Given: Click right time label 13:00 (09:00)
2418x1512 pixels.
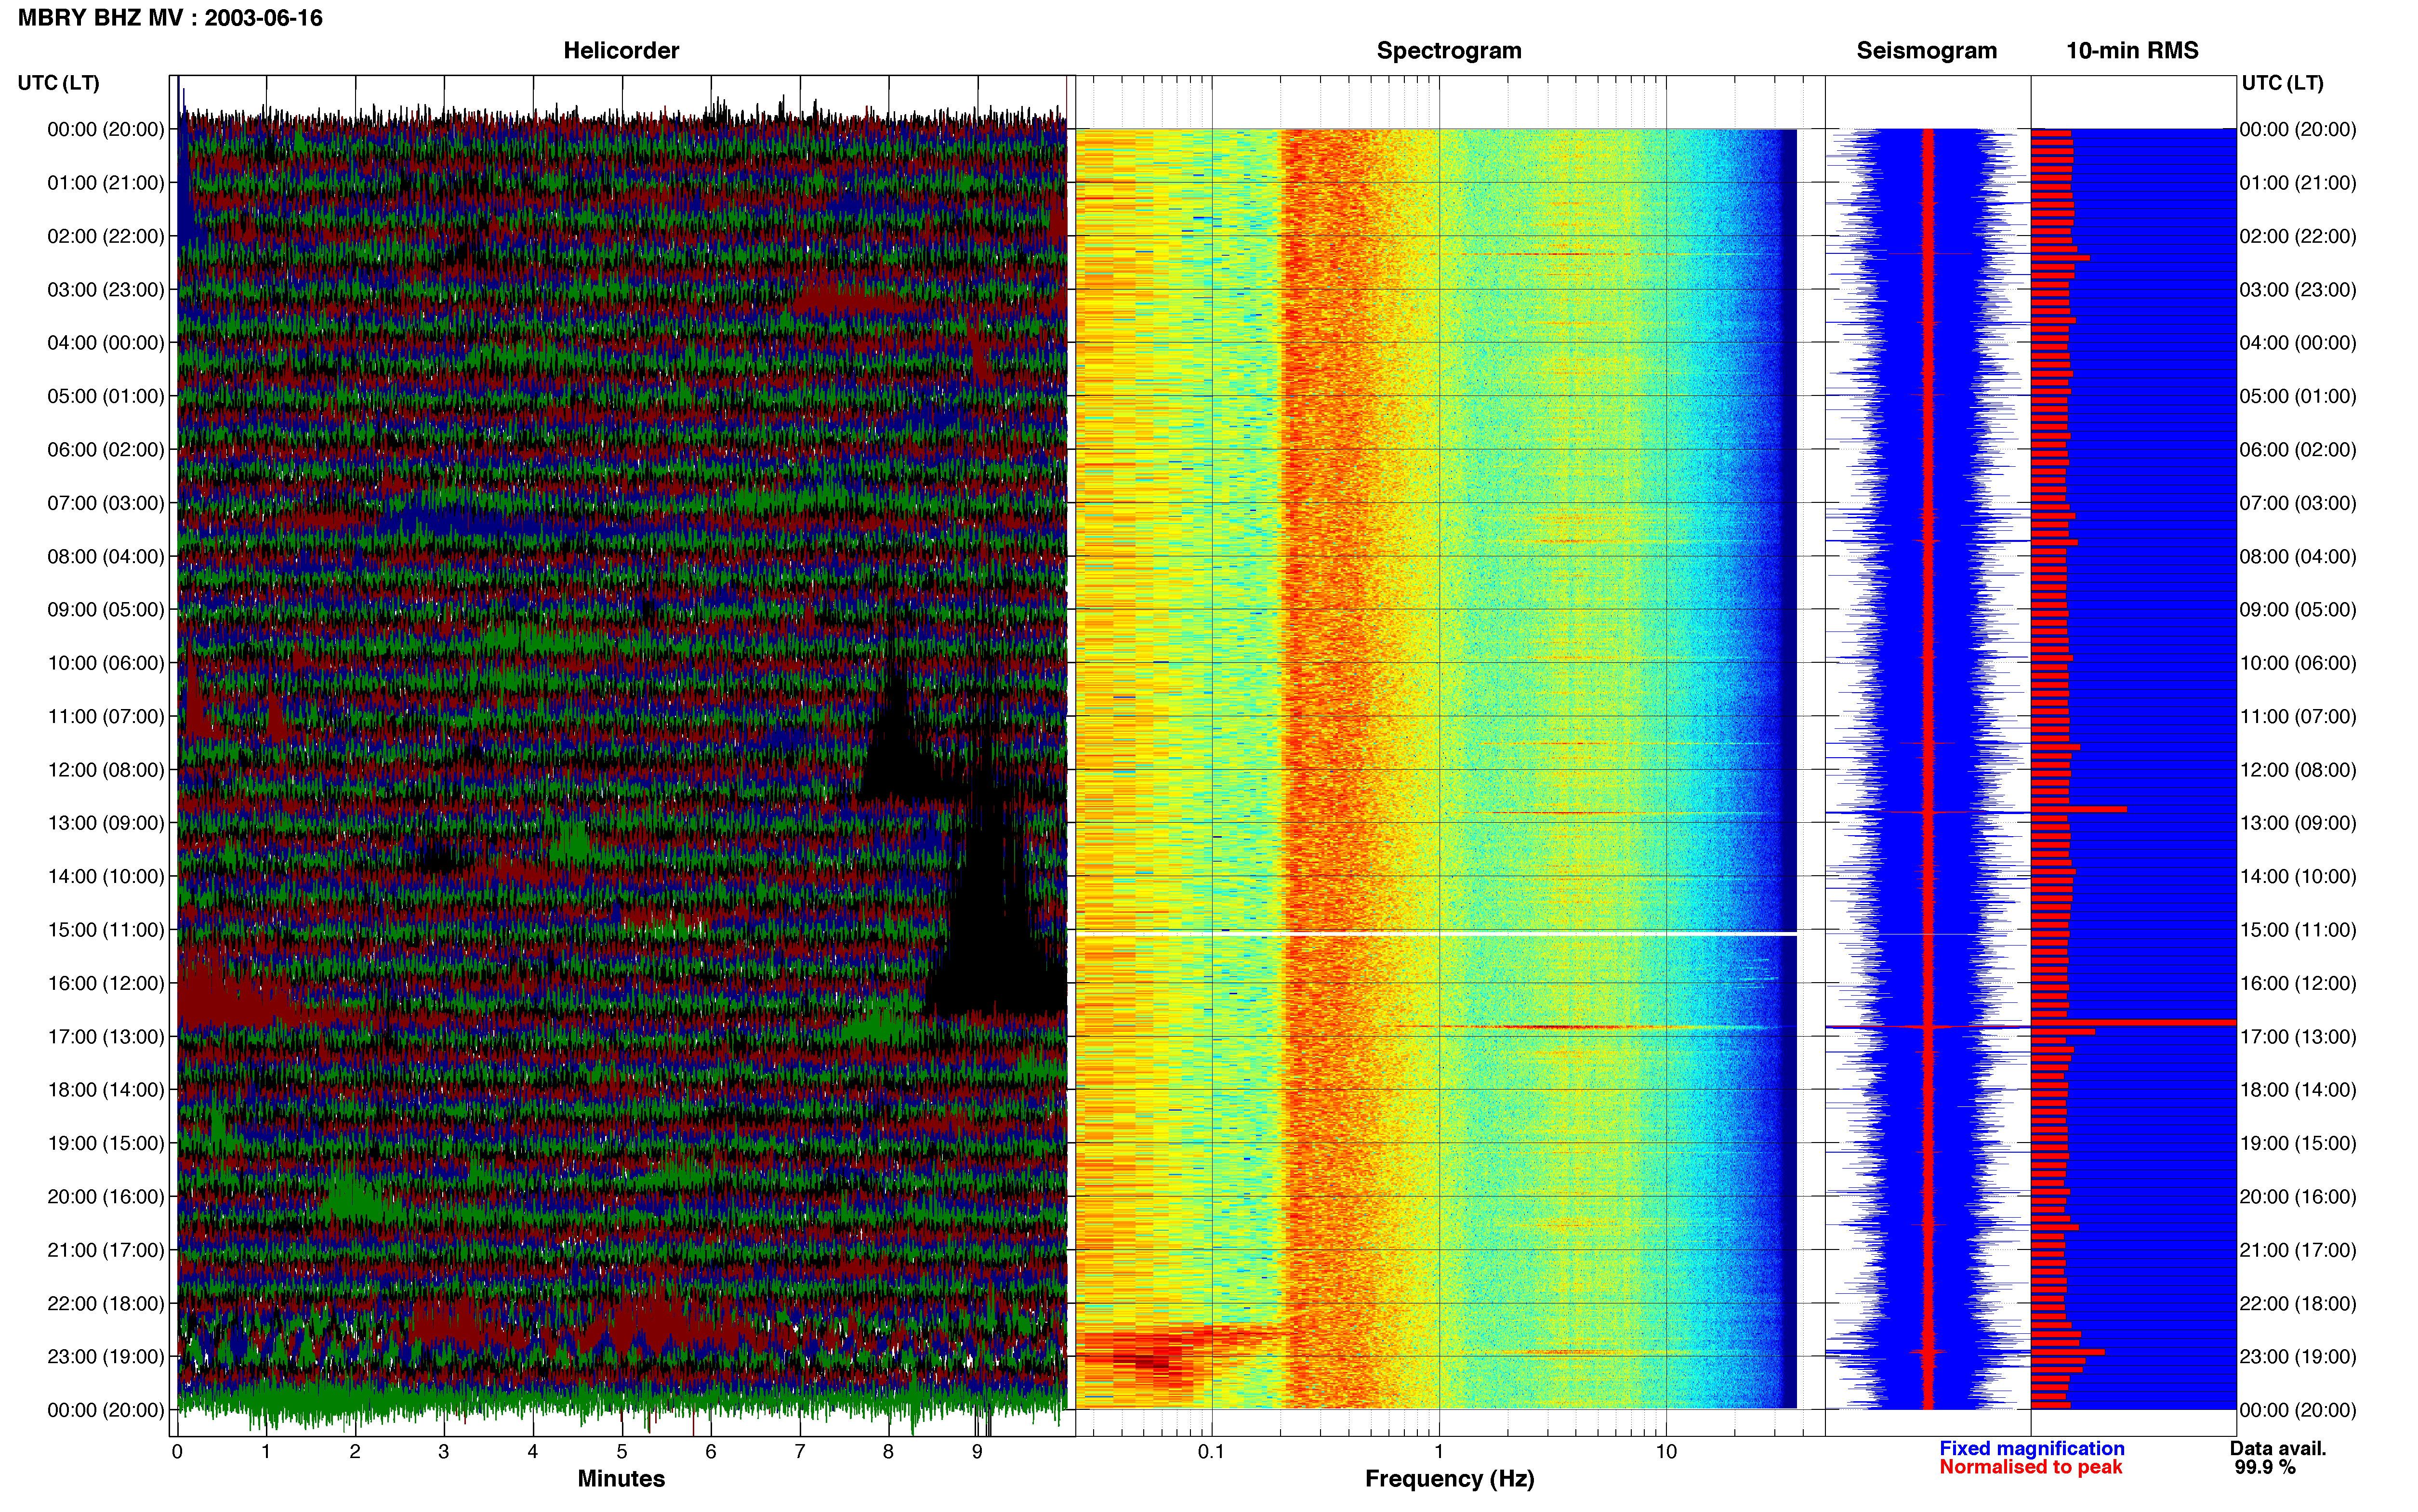Looking at the screenshot, I should [x=2298, y=823].
